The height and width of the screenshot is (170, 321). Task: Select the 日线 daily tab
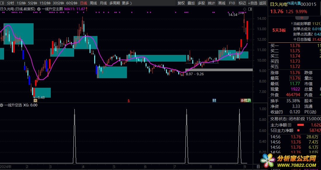point(83,3)
